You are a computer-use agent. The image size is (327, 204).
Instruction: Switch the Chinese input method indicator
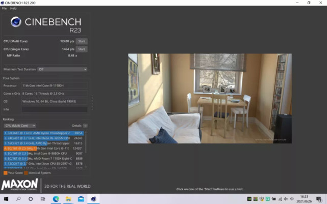click(292, 199)
